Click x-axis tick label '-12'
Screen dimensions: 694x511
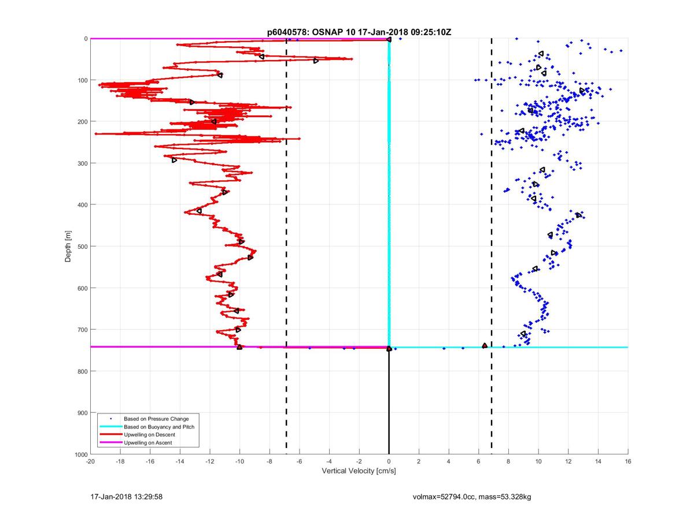pyautogui.click(x=210, y=462)
